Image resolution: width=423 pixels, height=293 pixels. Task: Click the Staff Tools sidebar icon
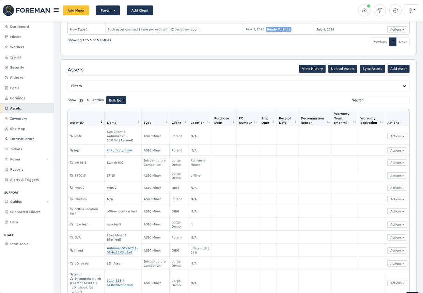[x=6, y=244]
